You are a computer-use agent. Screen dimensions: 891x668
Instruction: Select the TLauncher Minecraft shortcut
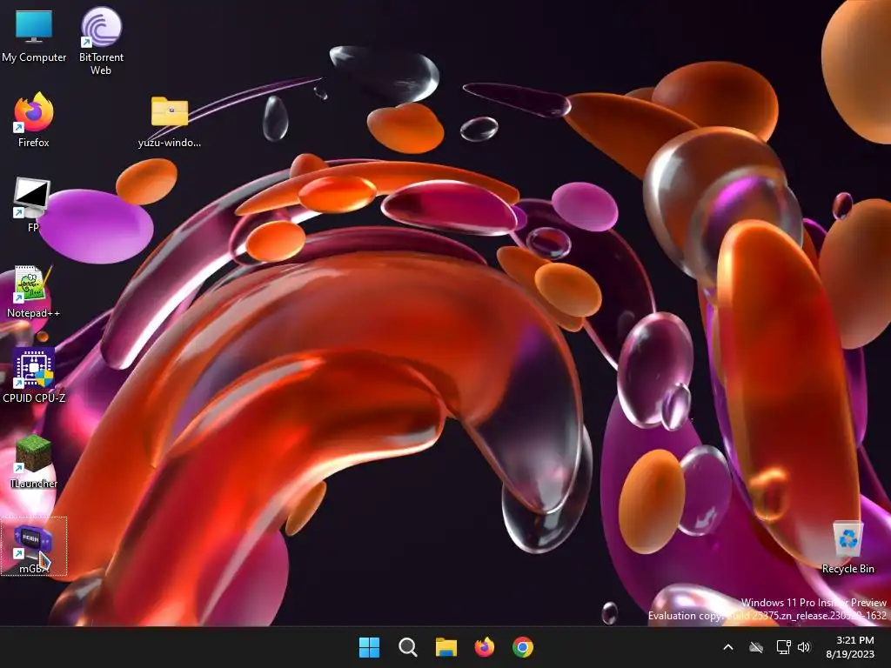(x=34, y=461)
